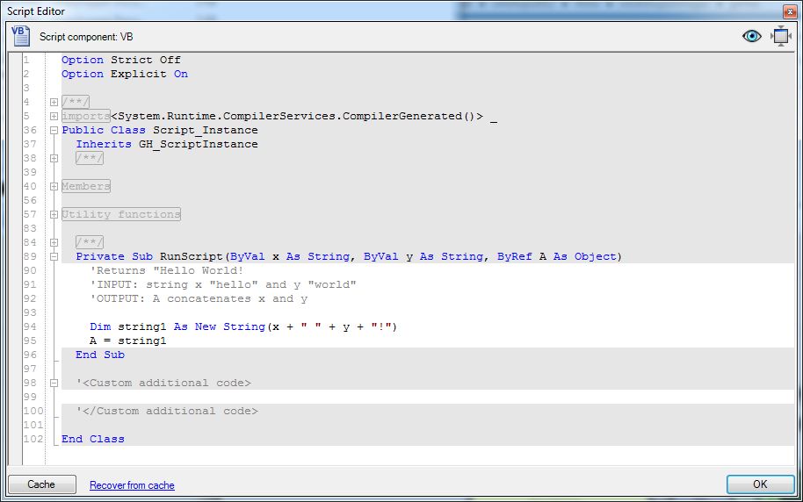The image size is (803, 502).
Task: Click the '</Custom additional code>' comment
Action: tap(167, 411)
